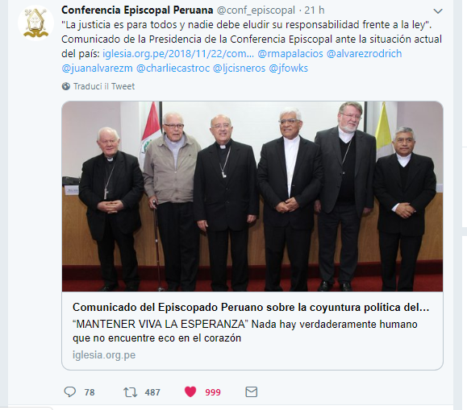This screenshot has width=467, height=410.
Task: Click the retweet arrows icon
Action: 131,392
